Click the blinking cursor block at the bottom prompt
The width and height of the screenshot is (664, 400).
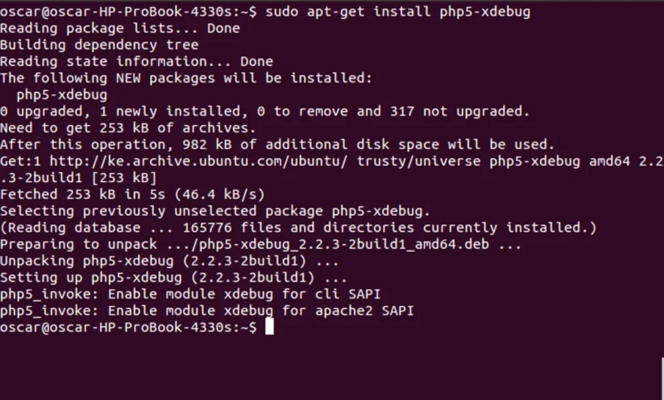[269, 327]
